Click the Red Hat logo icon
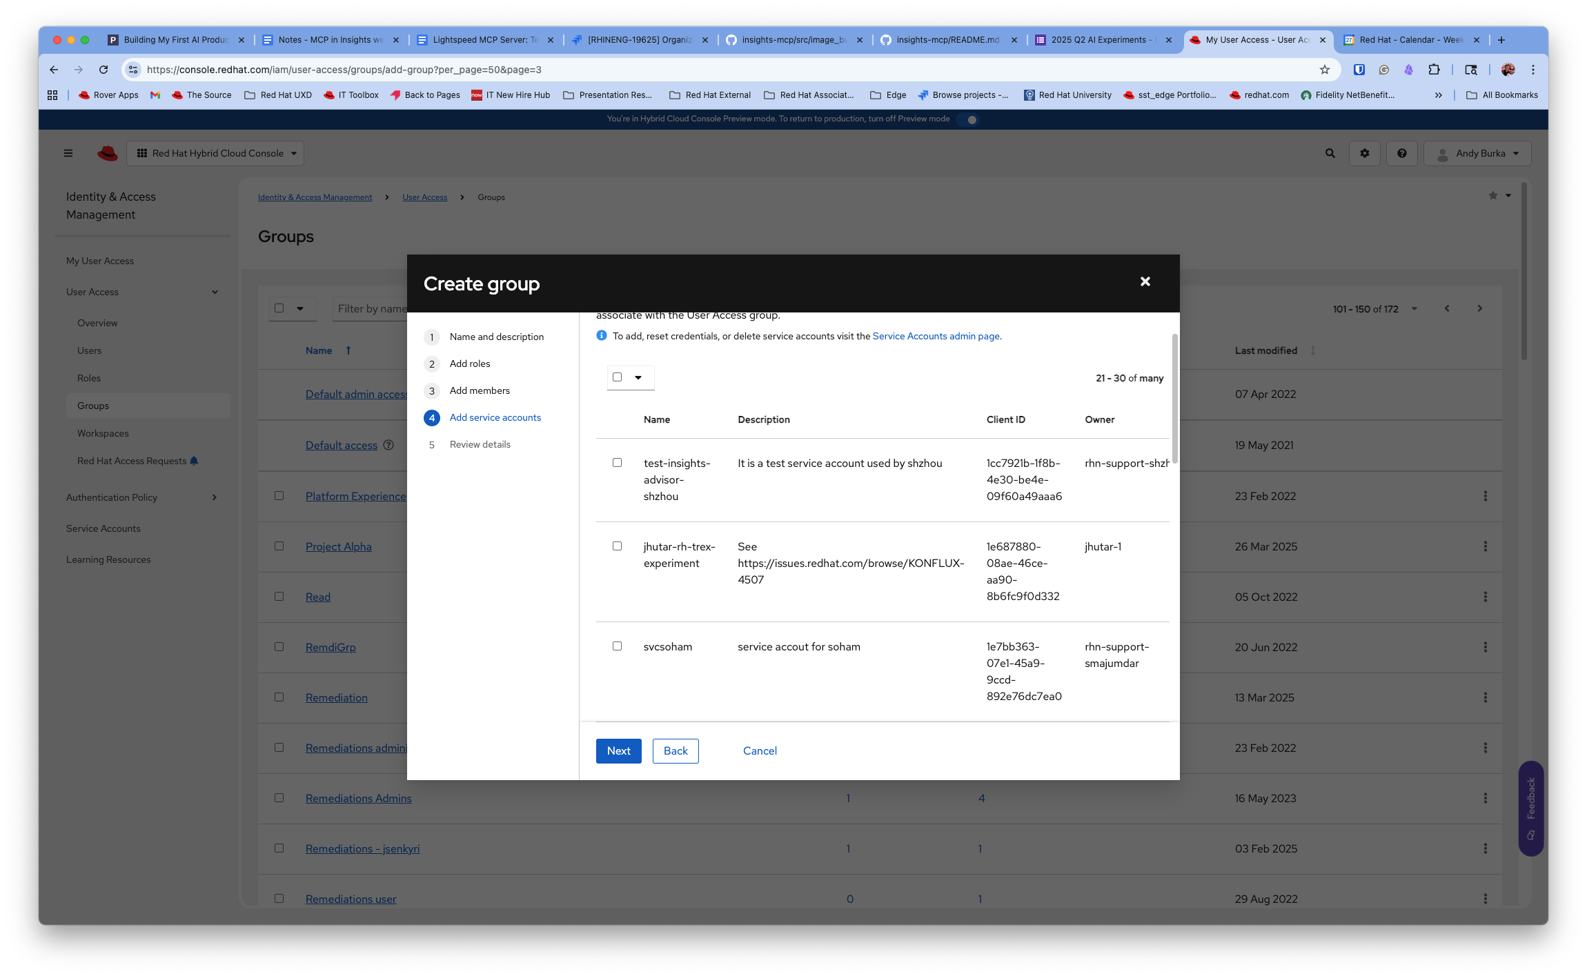This screenshot has width=1587, height=976. (x=108, y=153)
